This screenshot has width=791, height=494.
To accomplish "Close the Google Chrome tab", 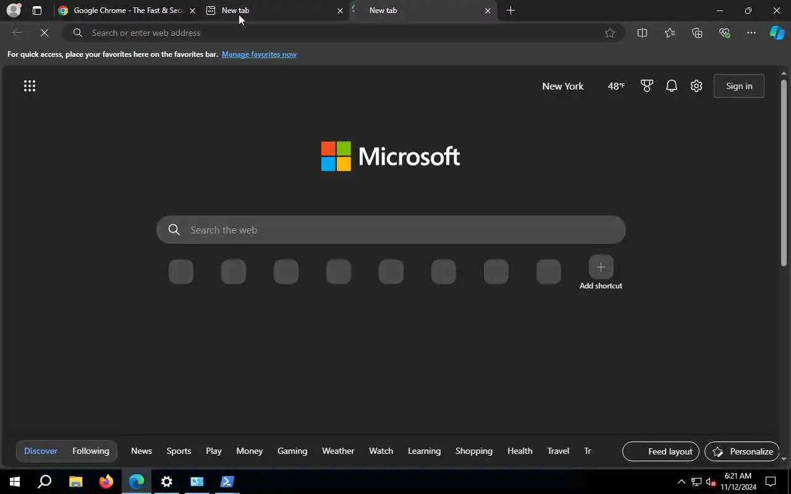I will pos(192,10).
